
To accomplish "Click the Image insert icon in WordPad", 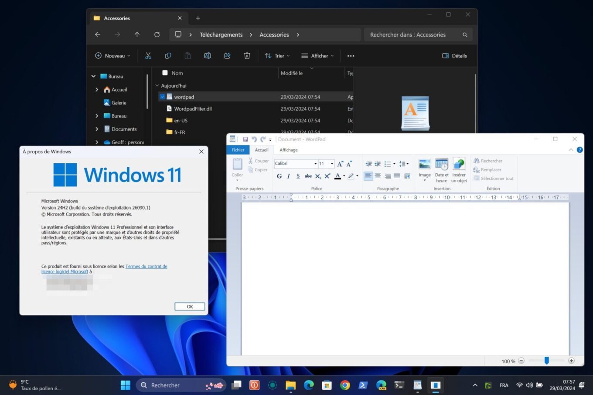I will (425, 164).
